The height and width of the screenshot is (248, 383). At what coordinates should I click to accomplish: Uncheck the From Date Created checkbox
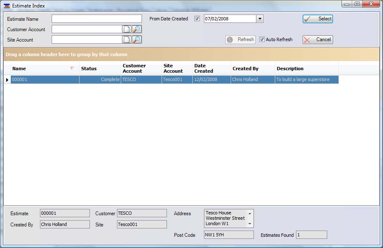pos(196,18)
